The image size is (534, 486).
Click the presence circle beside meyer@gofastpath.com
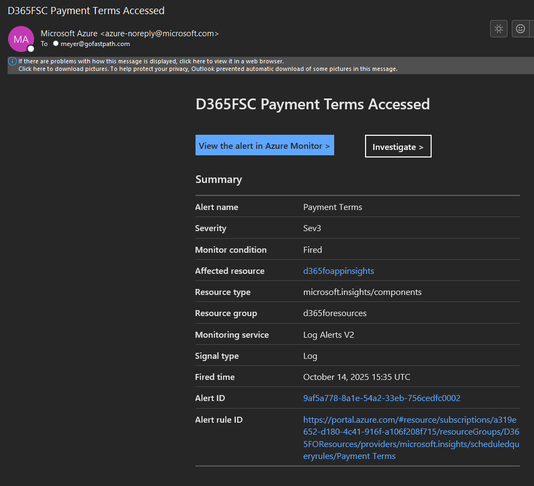pos(56,44)
